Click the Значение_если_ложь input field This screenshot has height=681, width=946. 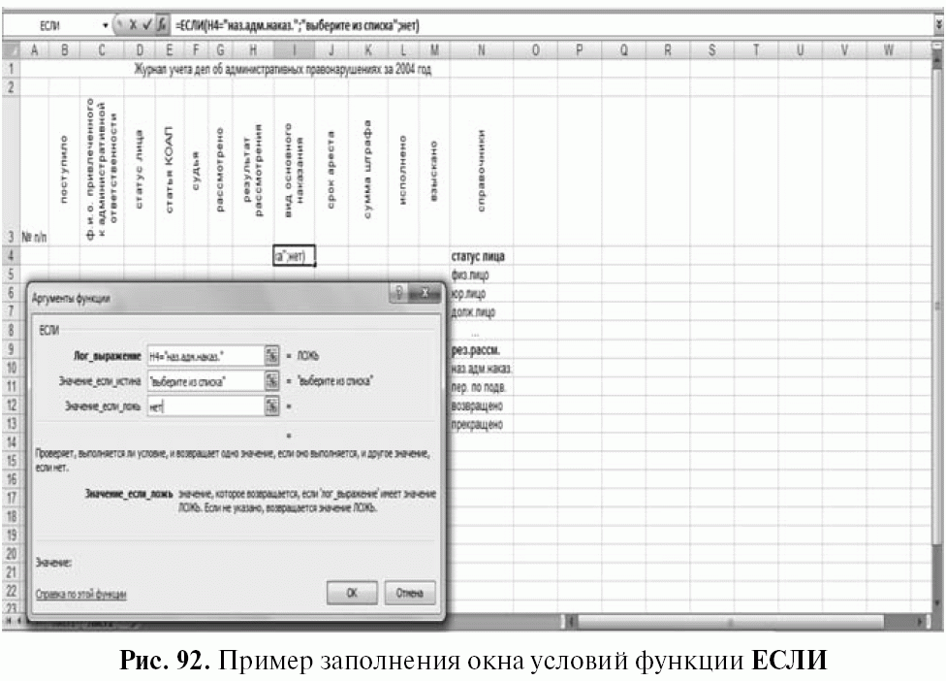pos(205,406)
